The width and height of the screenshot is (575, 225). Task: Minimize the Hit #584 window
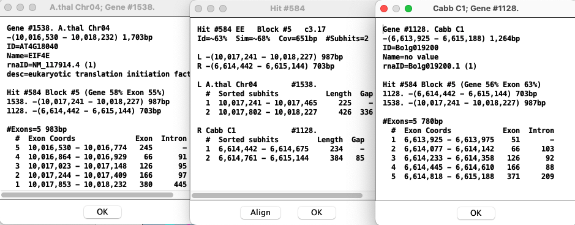(211, 9)
